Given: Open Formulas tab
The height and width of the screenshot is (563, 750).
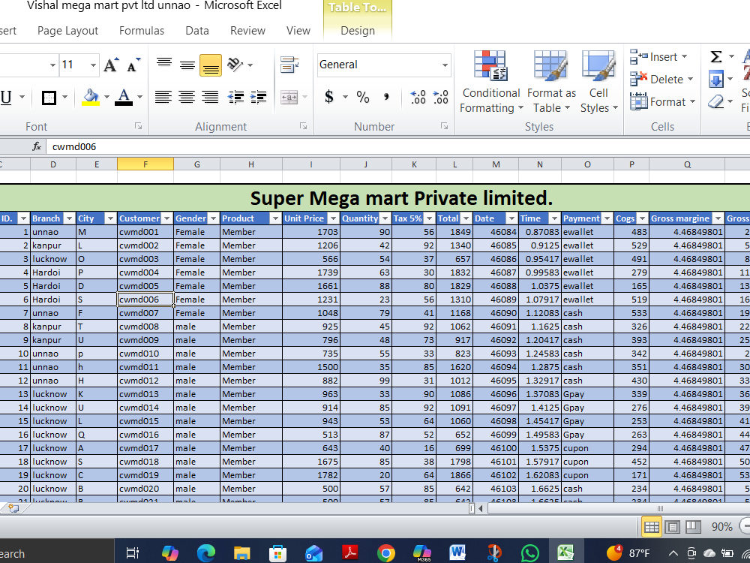Looking at the screenshot, I should (x=142, y=31).
